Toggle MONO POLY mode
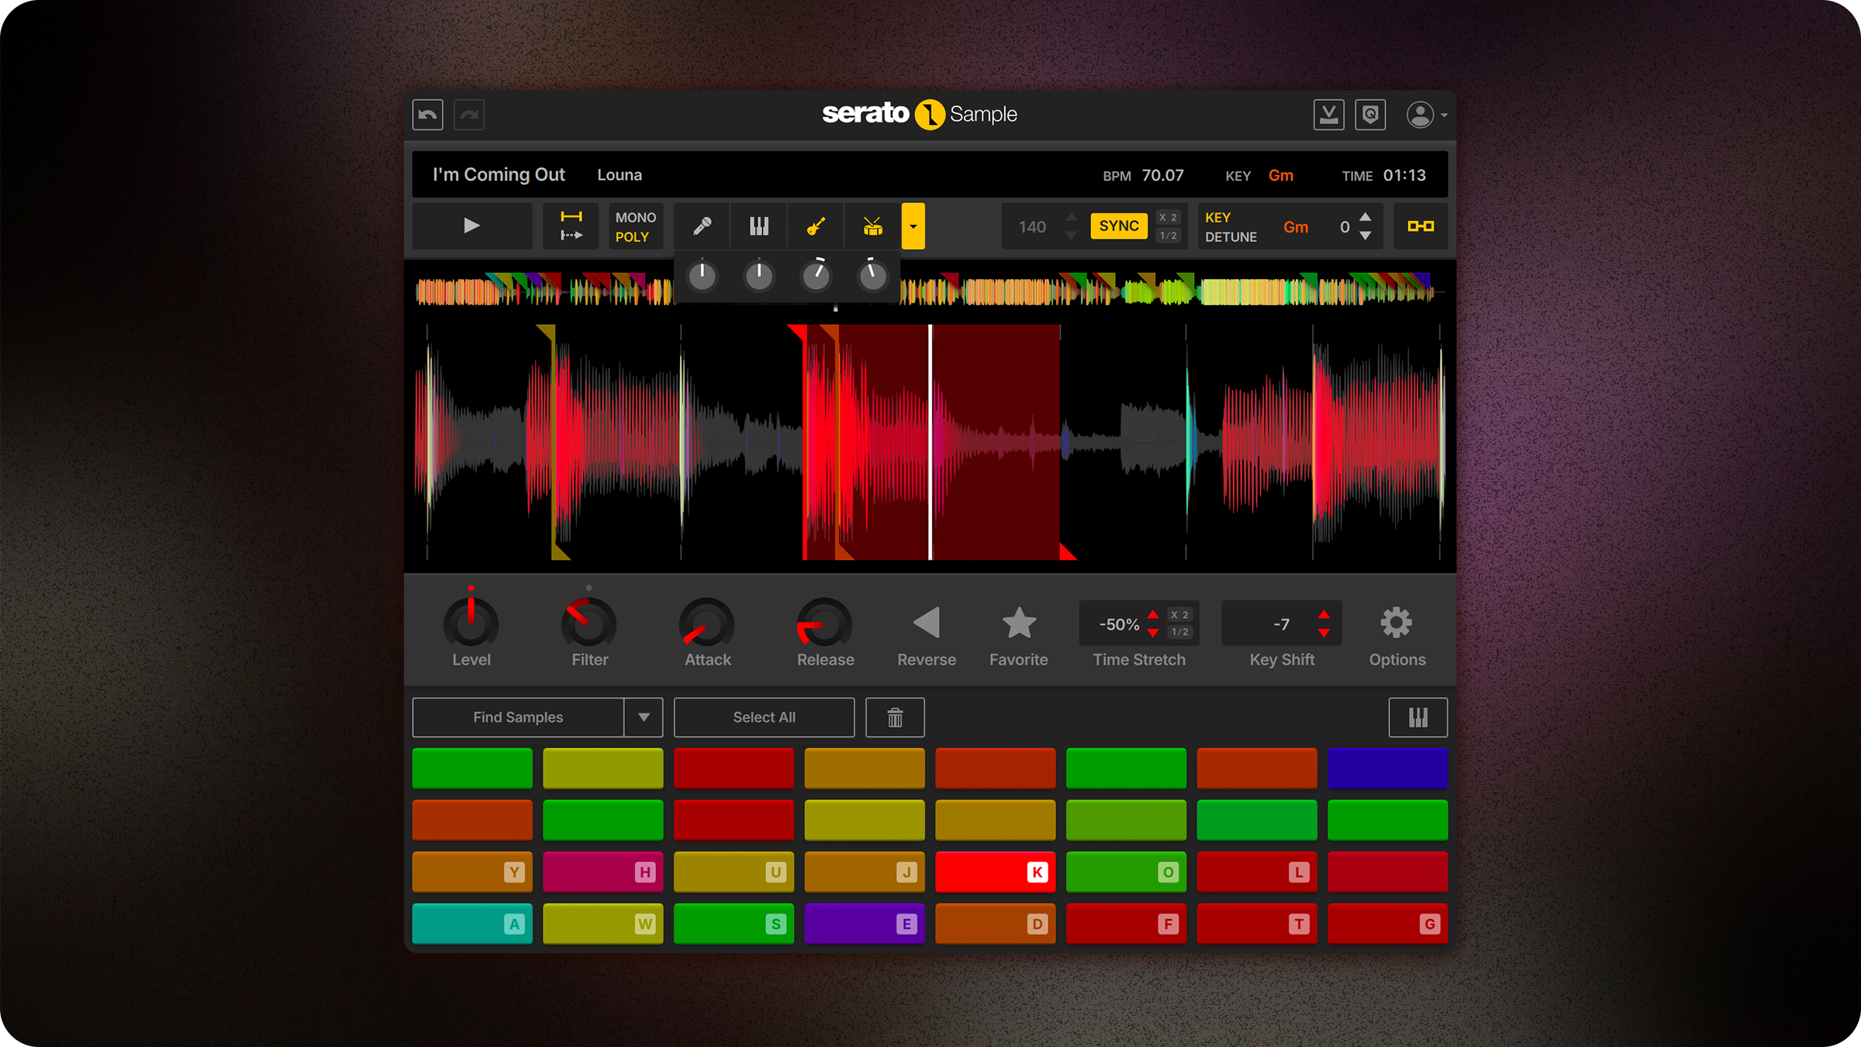This screenshot has height=1047, width=1861. (x=635, y=226)
